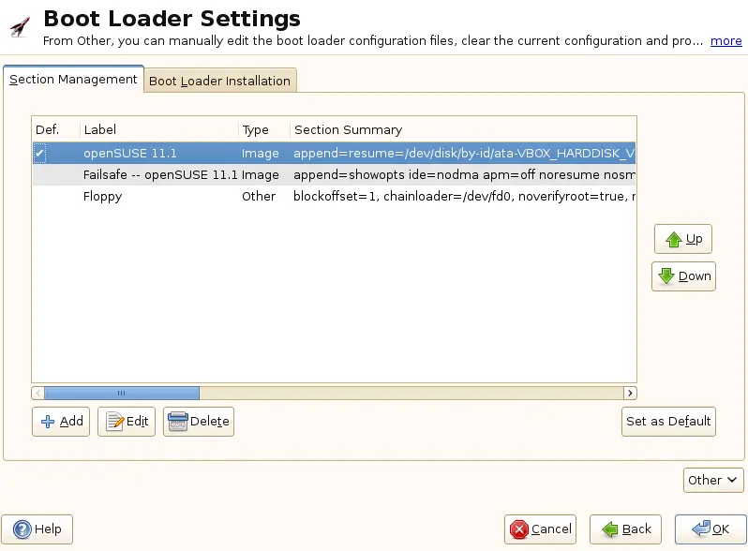Click the green Up arrow button
The height and width of the screenshot is (551, 748).
pyautogui.click(x=683, y=239)
